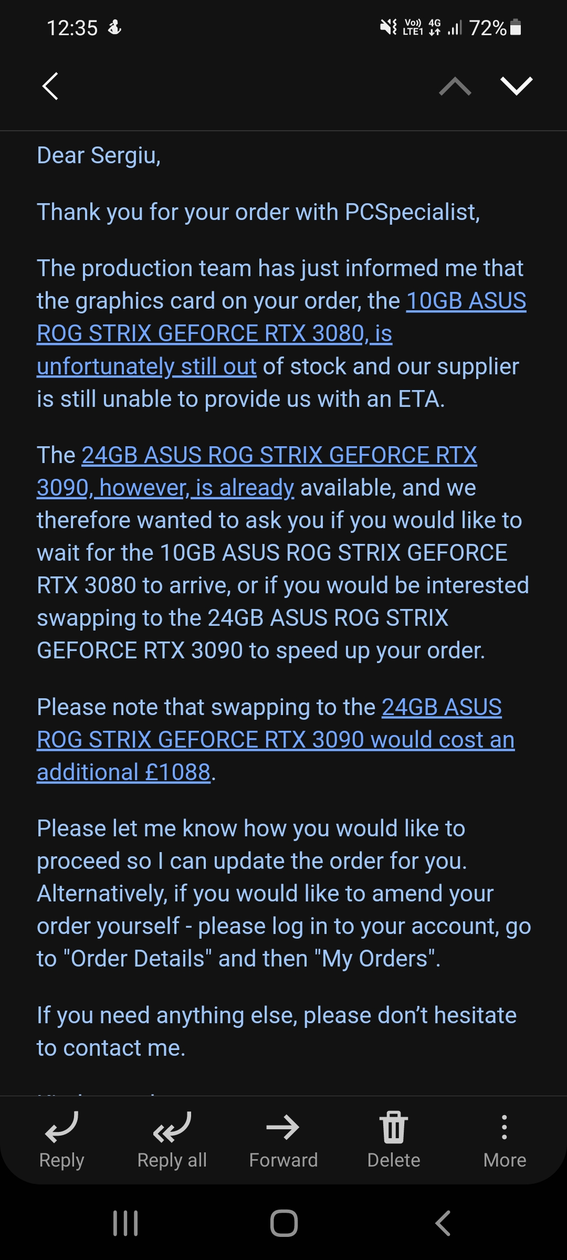Tap the 'Dear Sergiu,' greeting text
567x1260 pixels.
pos(99,156)
